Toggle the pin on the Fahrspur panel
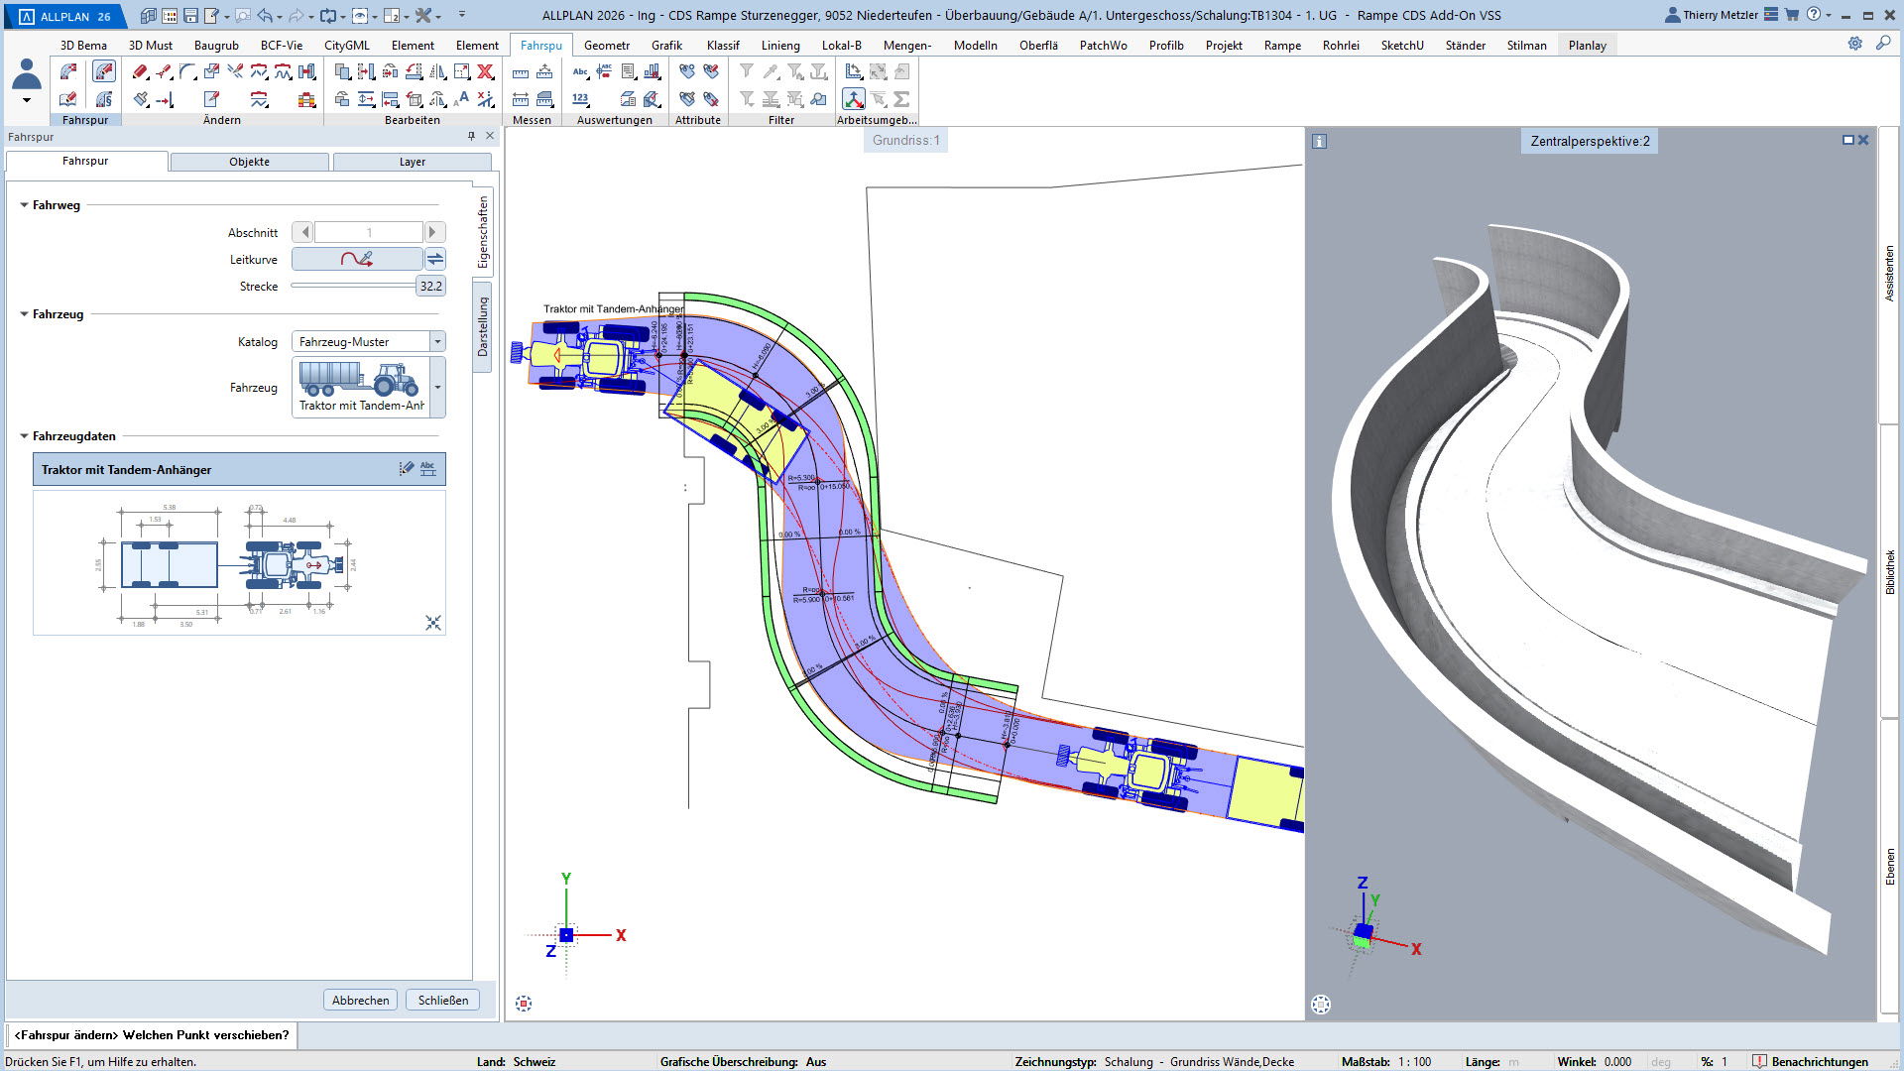The height and width of the screenshot is (1071, 1904). [471, 137]
